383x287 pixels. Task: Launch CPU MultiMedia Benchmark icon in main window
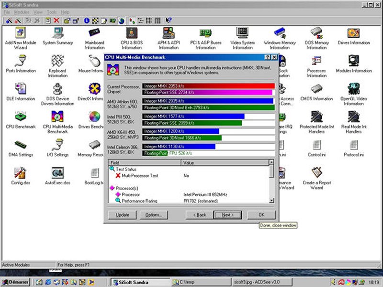coord(57,122)
